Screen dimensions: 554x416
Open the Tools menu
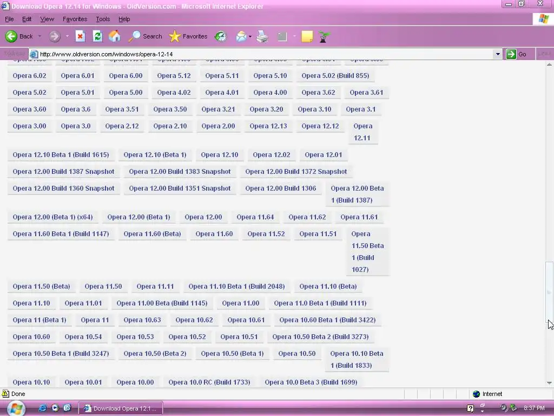(103, 19)
